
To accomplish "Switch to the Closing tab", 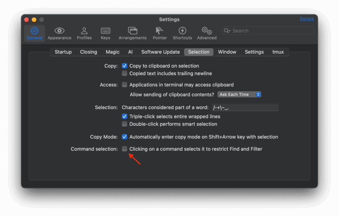I will pyautogui.click(x=88, y=52).
